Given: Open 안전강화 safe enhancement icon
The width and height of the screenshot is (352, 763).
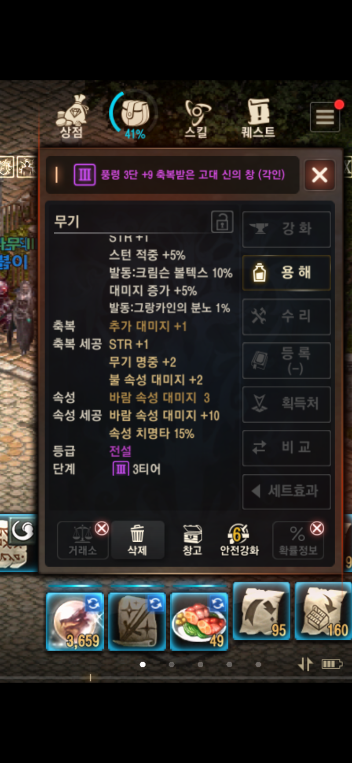Looking at the screenshot, I should click(x=239, y=540).
